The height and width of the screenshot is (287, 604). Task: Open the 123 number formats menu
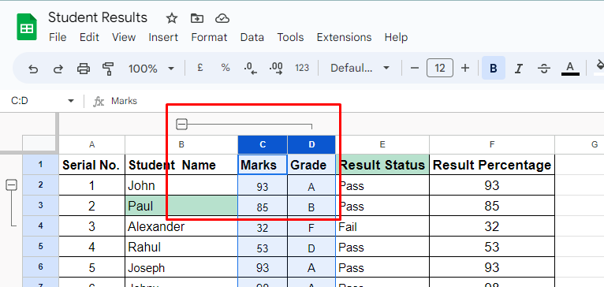click(x=302, y=68)
